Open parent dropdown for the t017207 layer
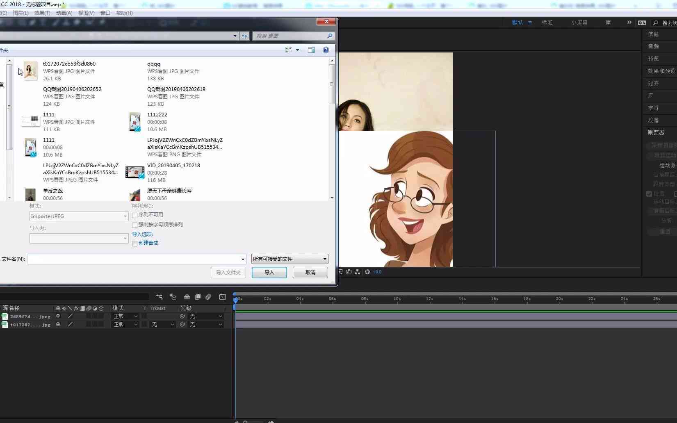Image resolution: width=677 pixels, height=423 pixels. point(206,325)
